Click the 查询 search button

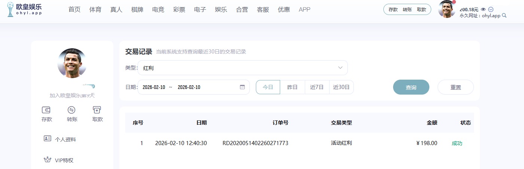(x=411, y=87)
